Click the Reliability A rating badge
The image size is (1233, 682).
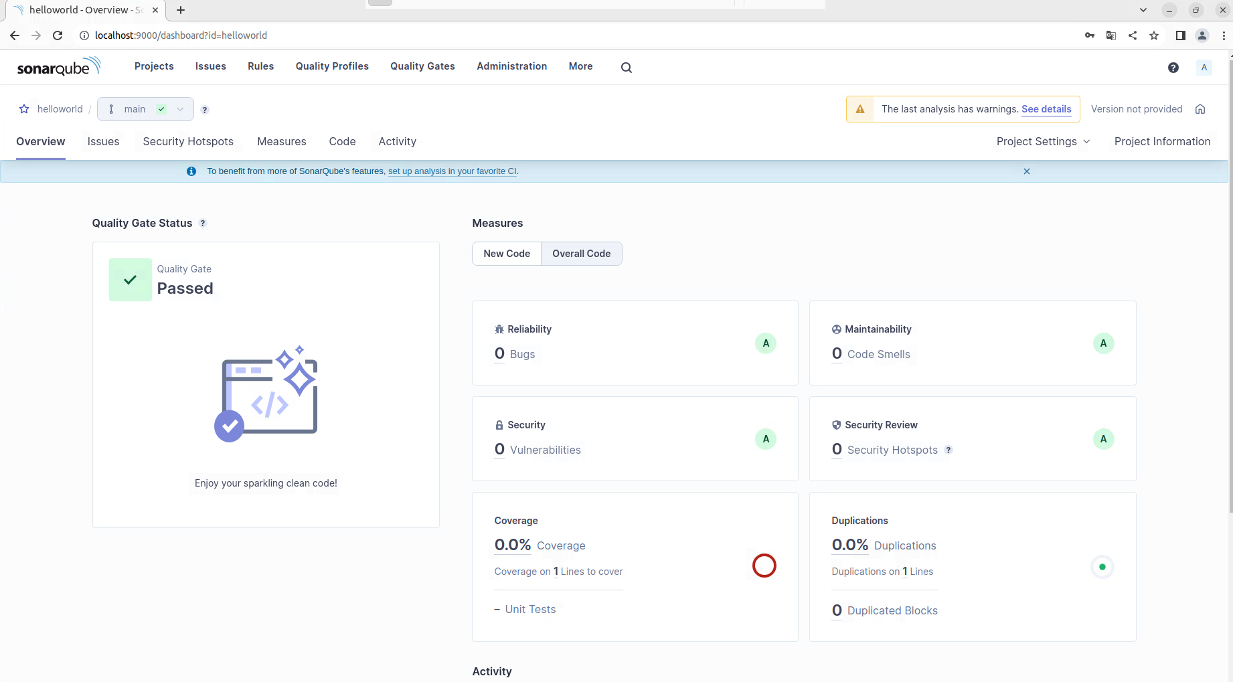coord(766,343)
